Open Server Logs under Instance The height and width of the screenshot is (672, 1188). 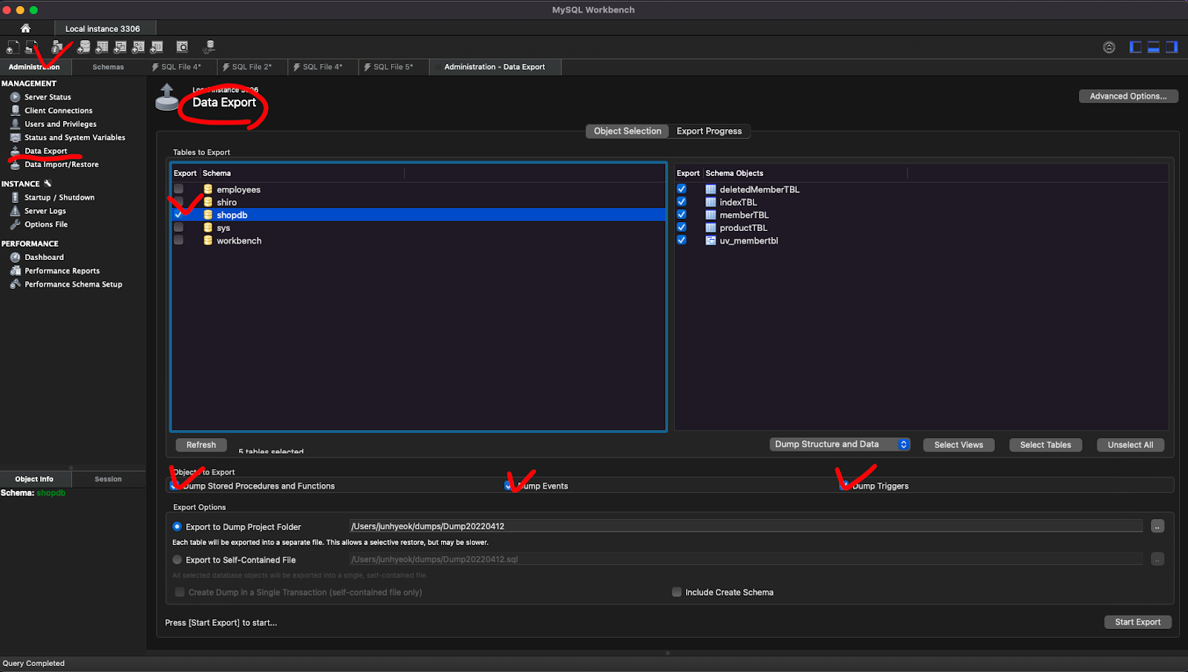(x=45, y=211)
